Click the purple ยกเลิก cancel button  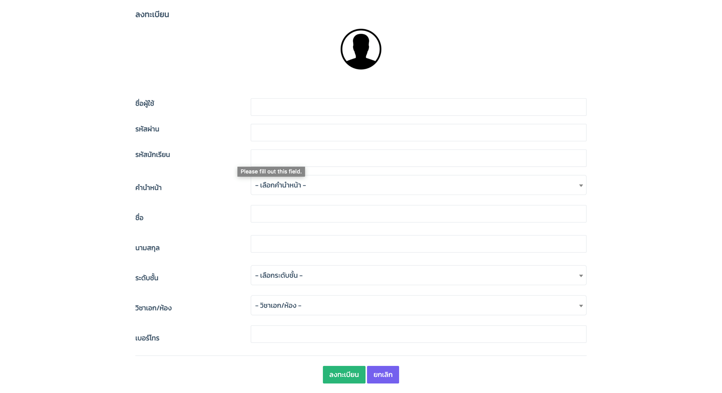coord(383,375)
